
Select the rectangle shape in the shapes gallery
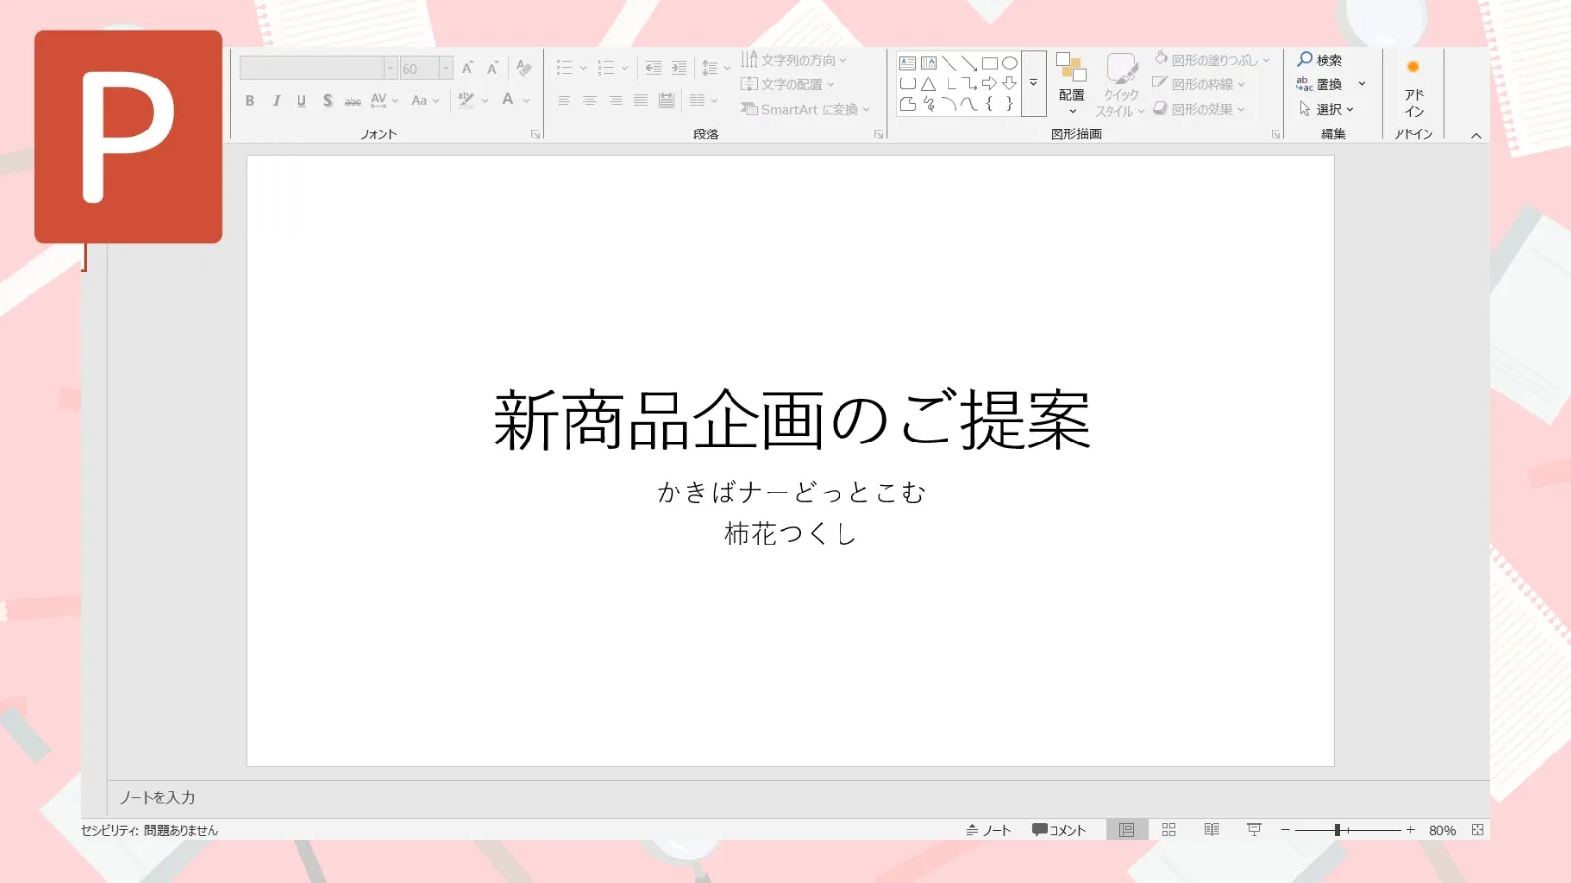tap(989, 63)
